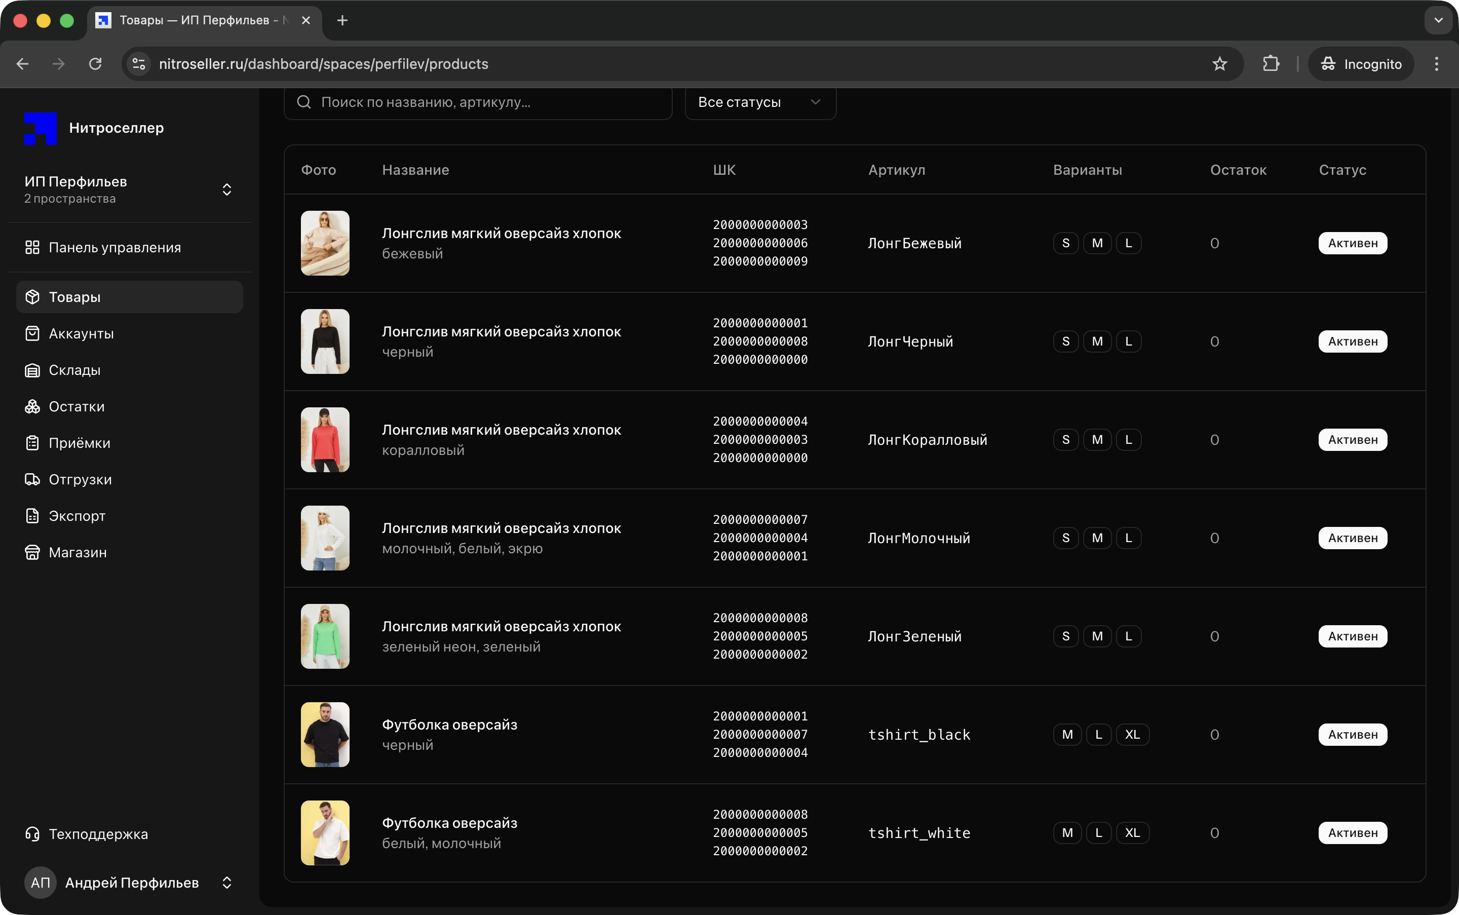Select XL variant of tshirt_black
This screenshot has width=1459, height=915.
tap(1132, 735)
